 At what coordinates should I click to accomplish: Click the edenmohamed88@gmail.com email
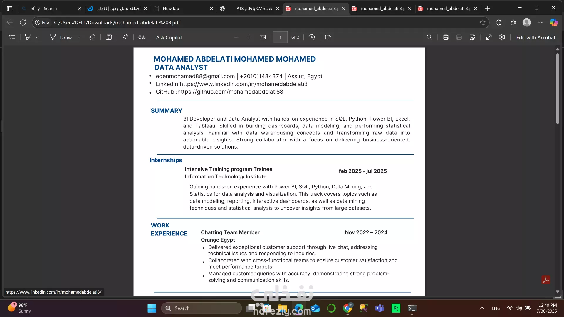pyautogui.click(x=195, y=76)
